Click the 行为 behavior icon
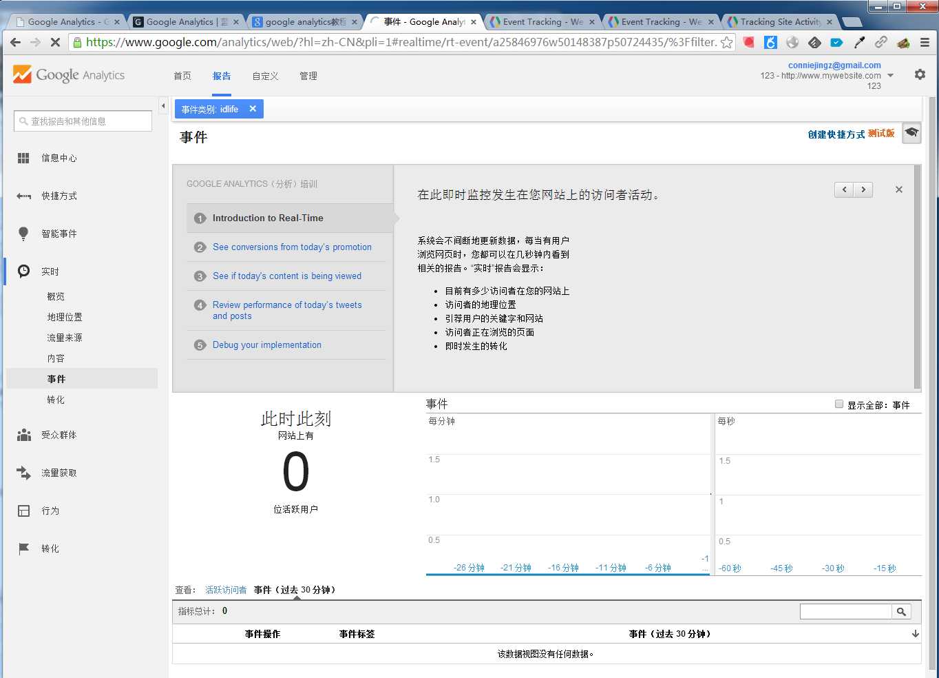 tap(23, 511)
